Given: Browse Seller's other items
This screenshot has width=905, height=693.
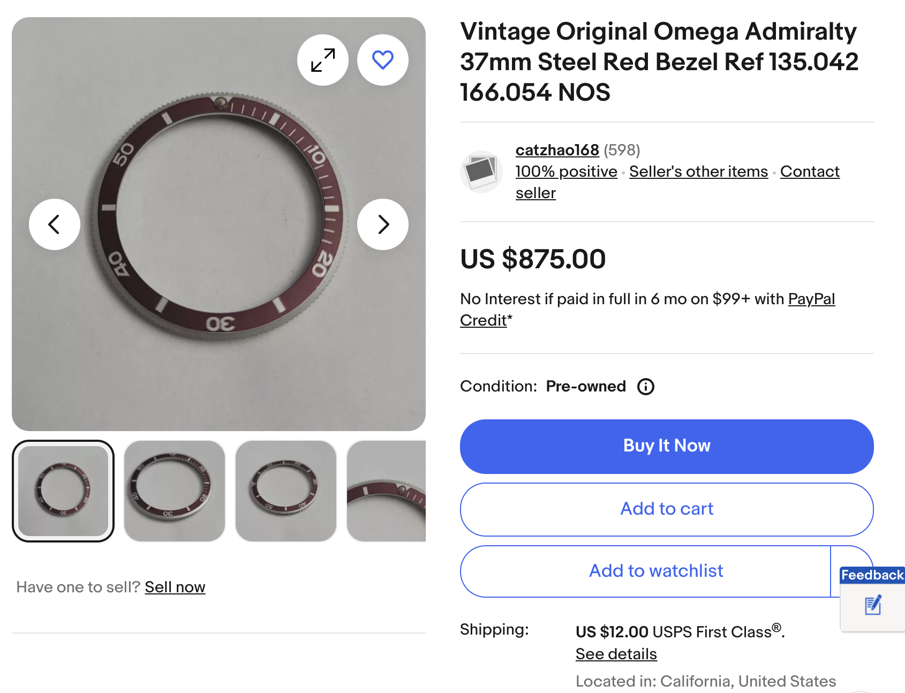Looking at the screenshot, I should (x=698, y=171).
